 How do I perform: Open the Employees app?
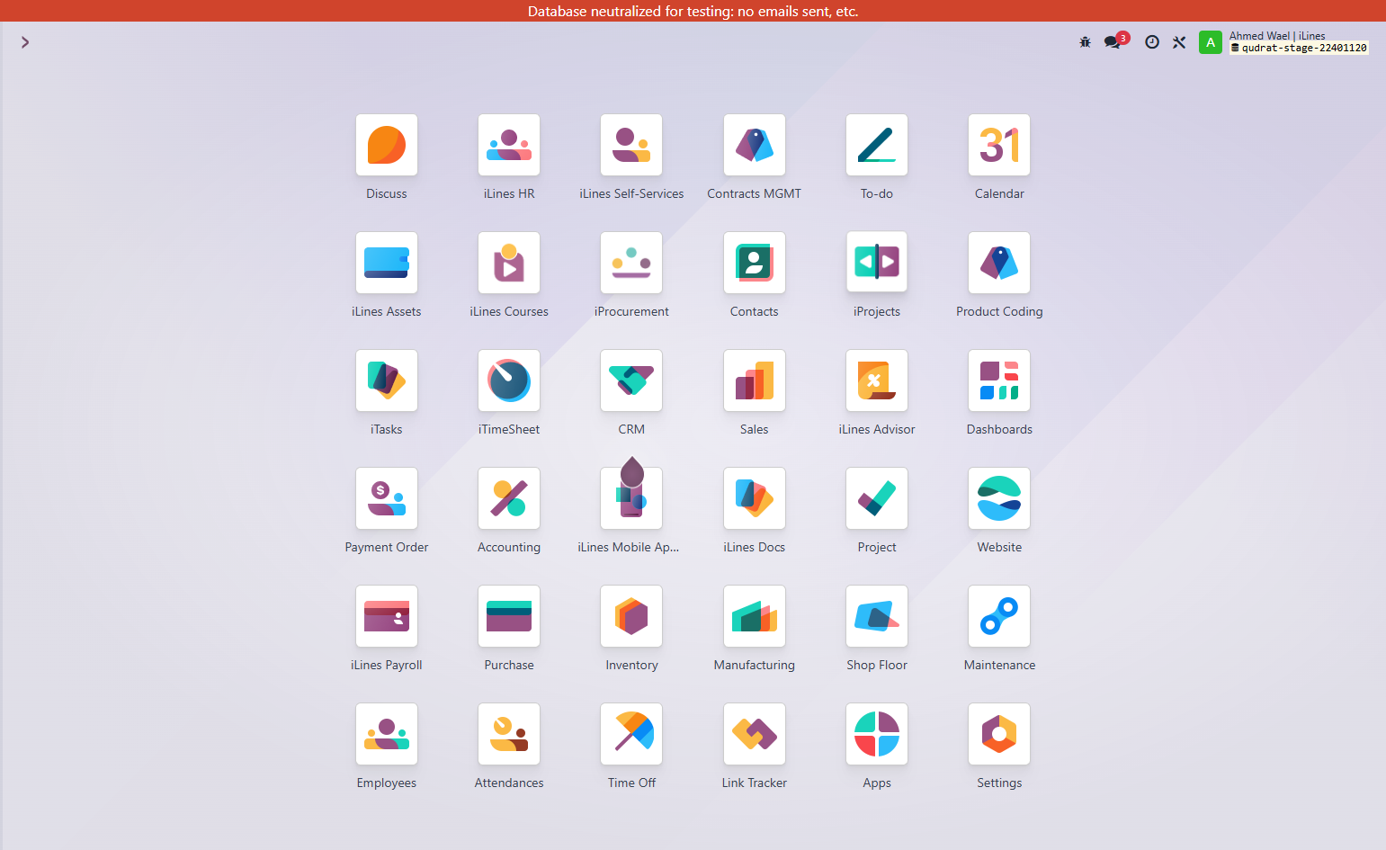pos(387,734)
